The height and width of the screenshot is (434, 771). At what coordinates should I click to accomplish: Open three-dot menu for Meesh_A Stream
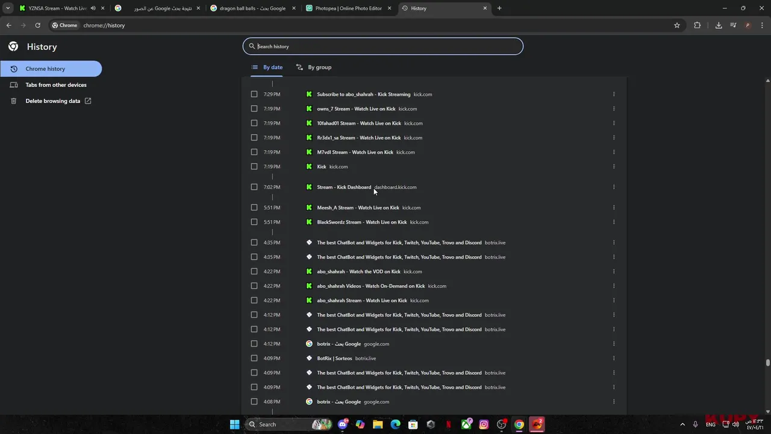(614, 207)
